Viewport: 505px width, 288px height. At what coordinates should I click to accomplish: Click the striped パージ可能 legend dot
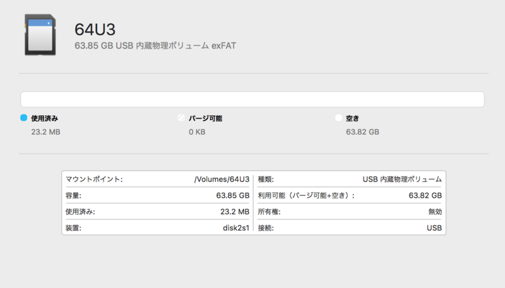click(x=181, y=118)
